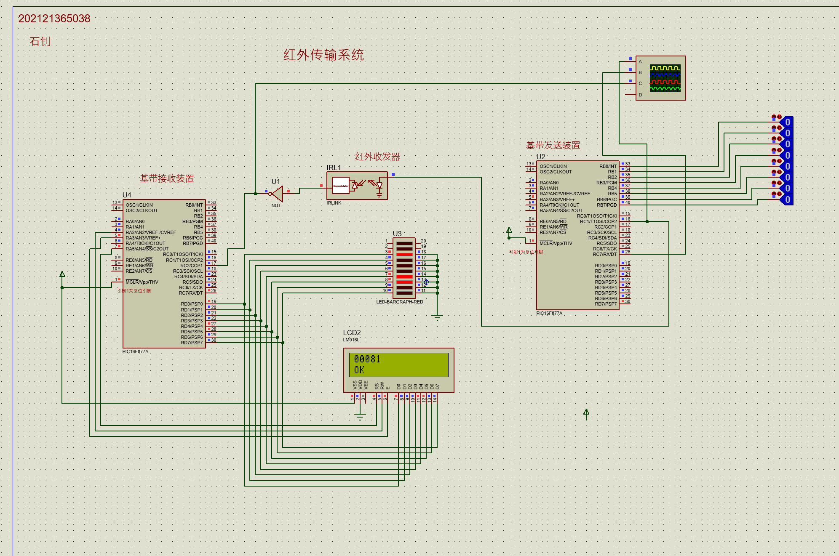Viewport: 839px width, 556px height.
Task: Select the U4 PIC16F877A receiver chip
Action: click(x=164, y=274)
